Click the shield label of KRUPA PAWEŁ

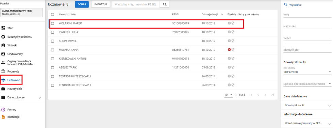[x=233, y=41]
